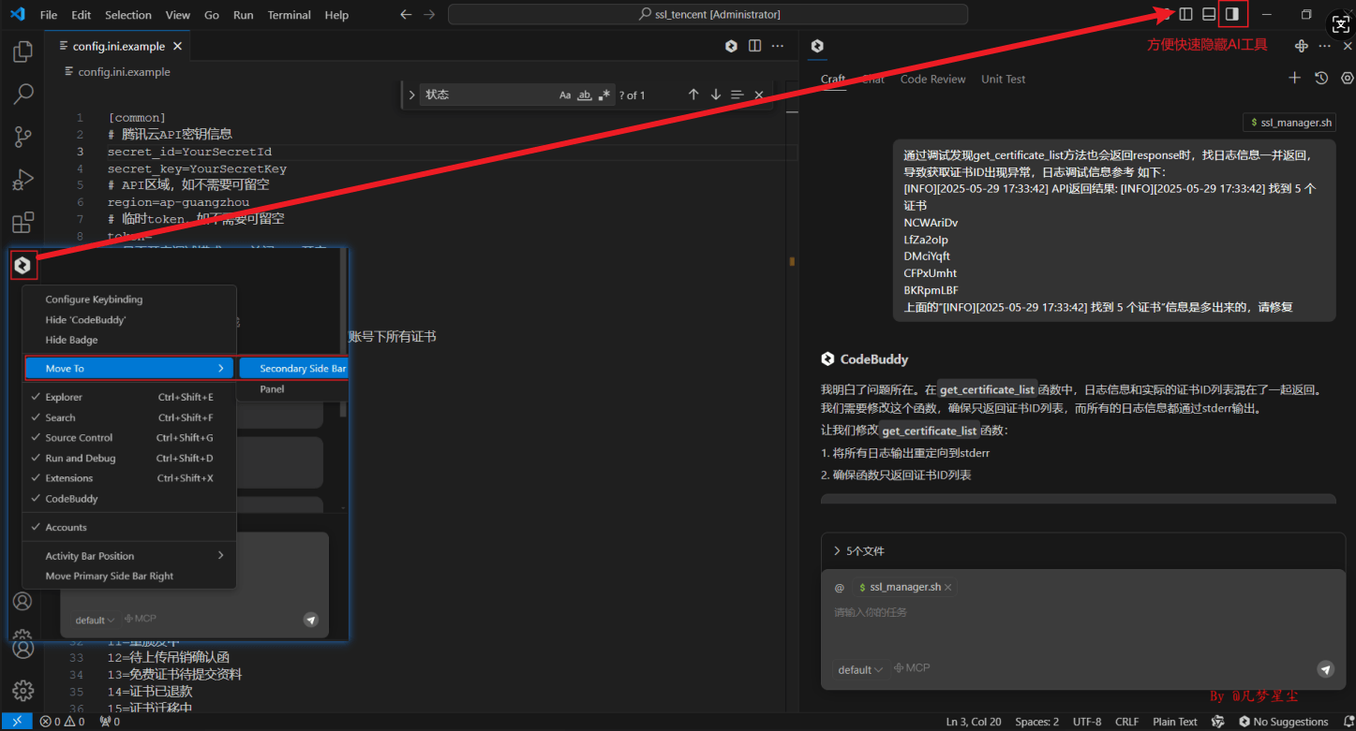Open the Extensions view
Screen dimensions: 1356x731
(x=22, y=223)
